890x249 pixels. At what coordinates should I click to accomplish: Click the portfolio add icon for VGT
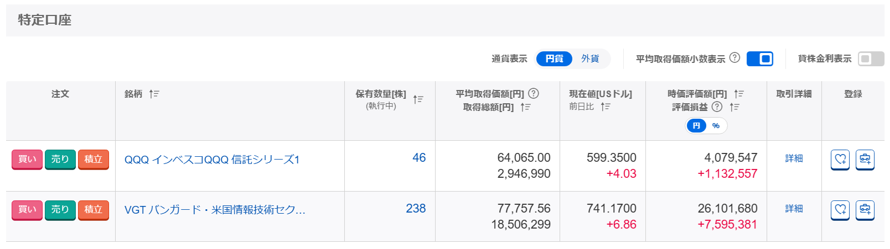(x=865, y=210)
